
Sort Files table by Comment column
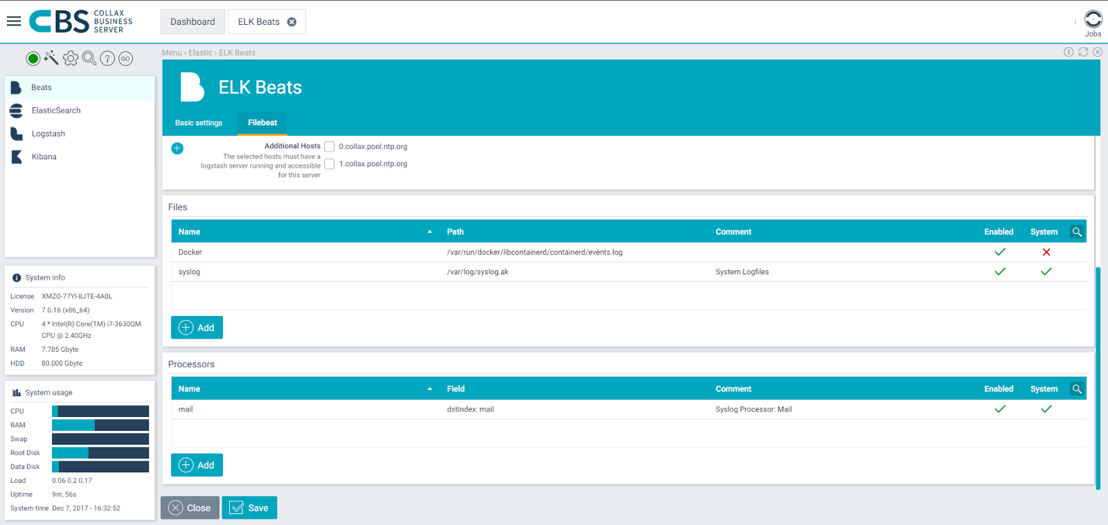733,232
